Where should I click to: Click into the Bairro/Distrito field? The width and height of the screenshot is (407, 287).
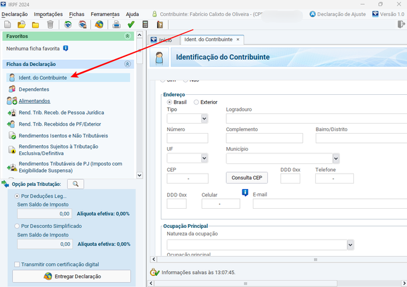(361, 138)
